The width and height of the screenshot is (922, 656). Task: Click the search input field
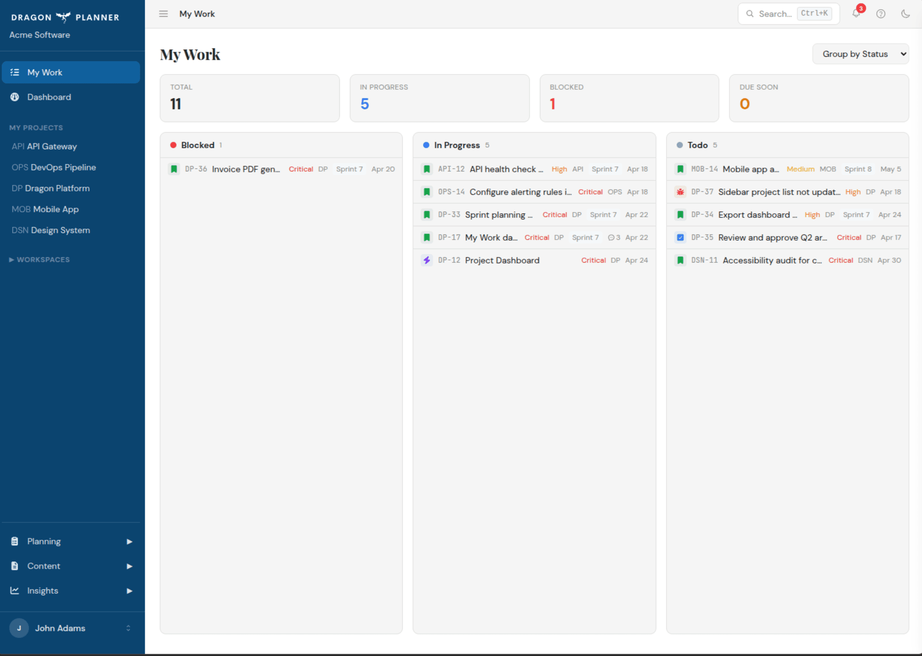779,14
